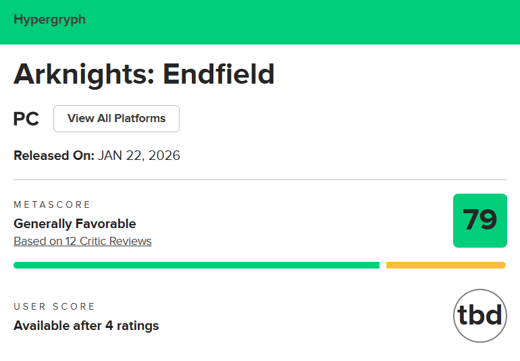Click the Released On label
520x361 pixels.
(x=53, y=156)
